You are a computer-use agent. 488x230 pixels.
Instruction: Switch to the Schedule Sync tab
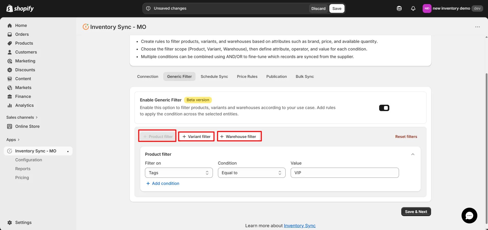point(214,76)
